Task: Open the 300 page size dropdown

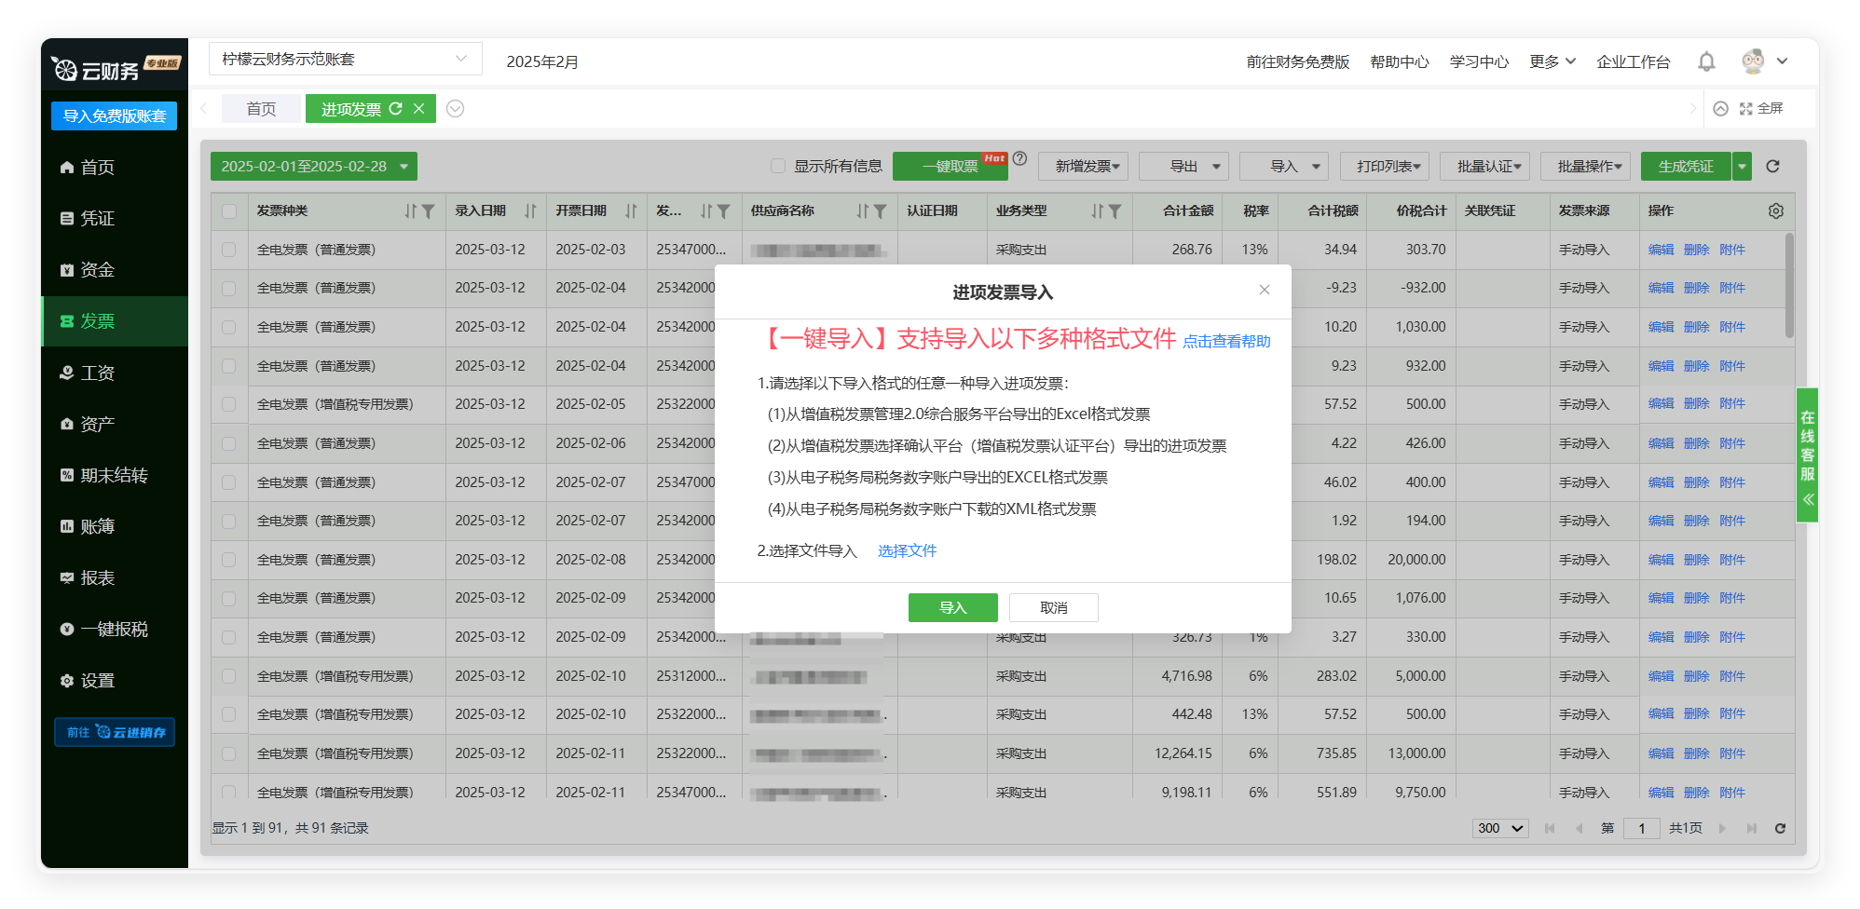Action: point(1499,828)
